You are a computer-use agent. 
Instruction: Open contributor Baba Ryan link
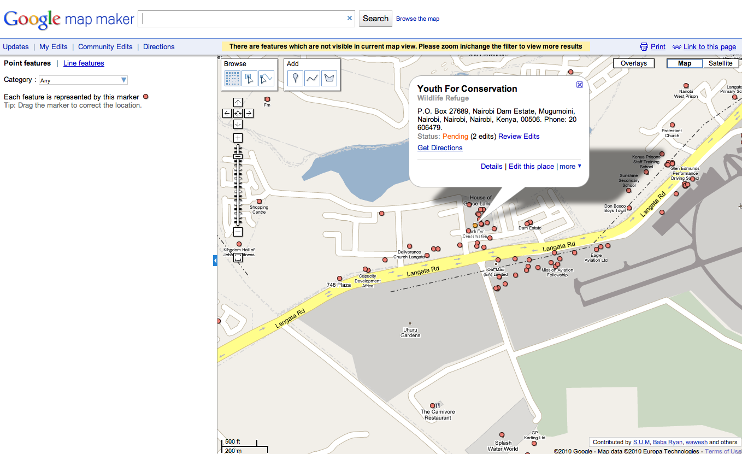point(667,442)
